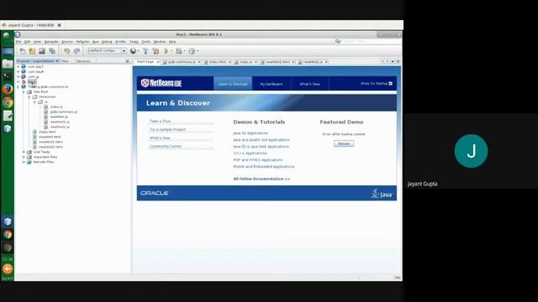Open Java SE Applications tutorial link

[x=251, y=133]
